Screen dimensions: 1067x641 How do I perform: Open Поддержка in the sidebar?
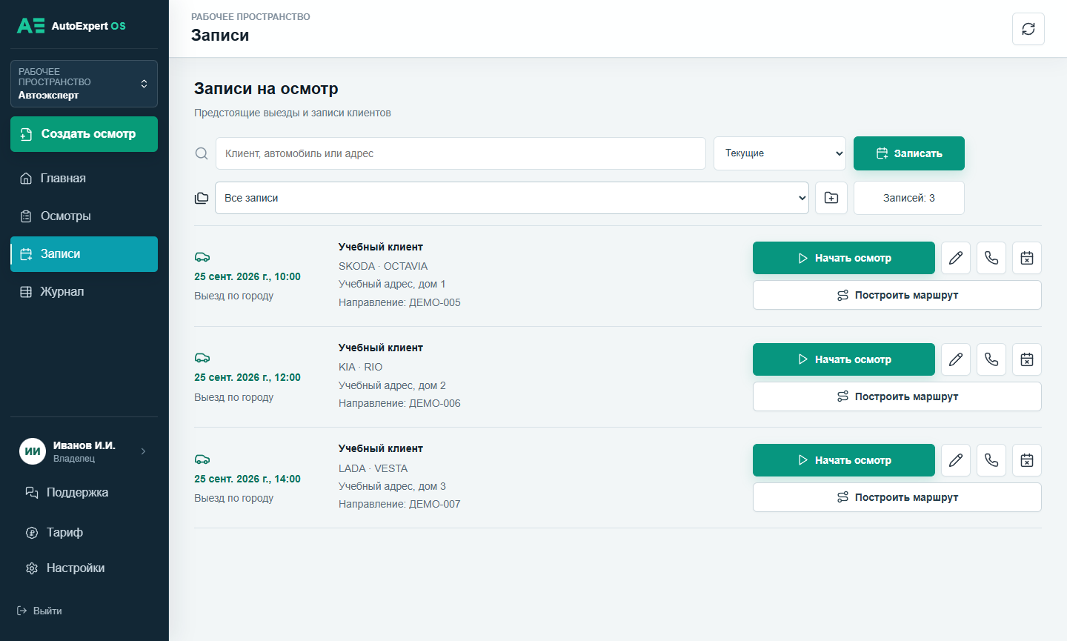click(x=84, y=493)
